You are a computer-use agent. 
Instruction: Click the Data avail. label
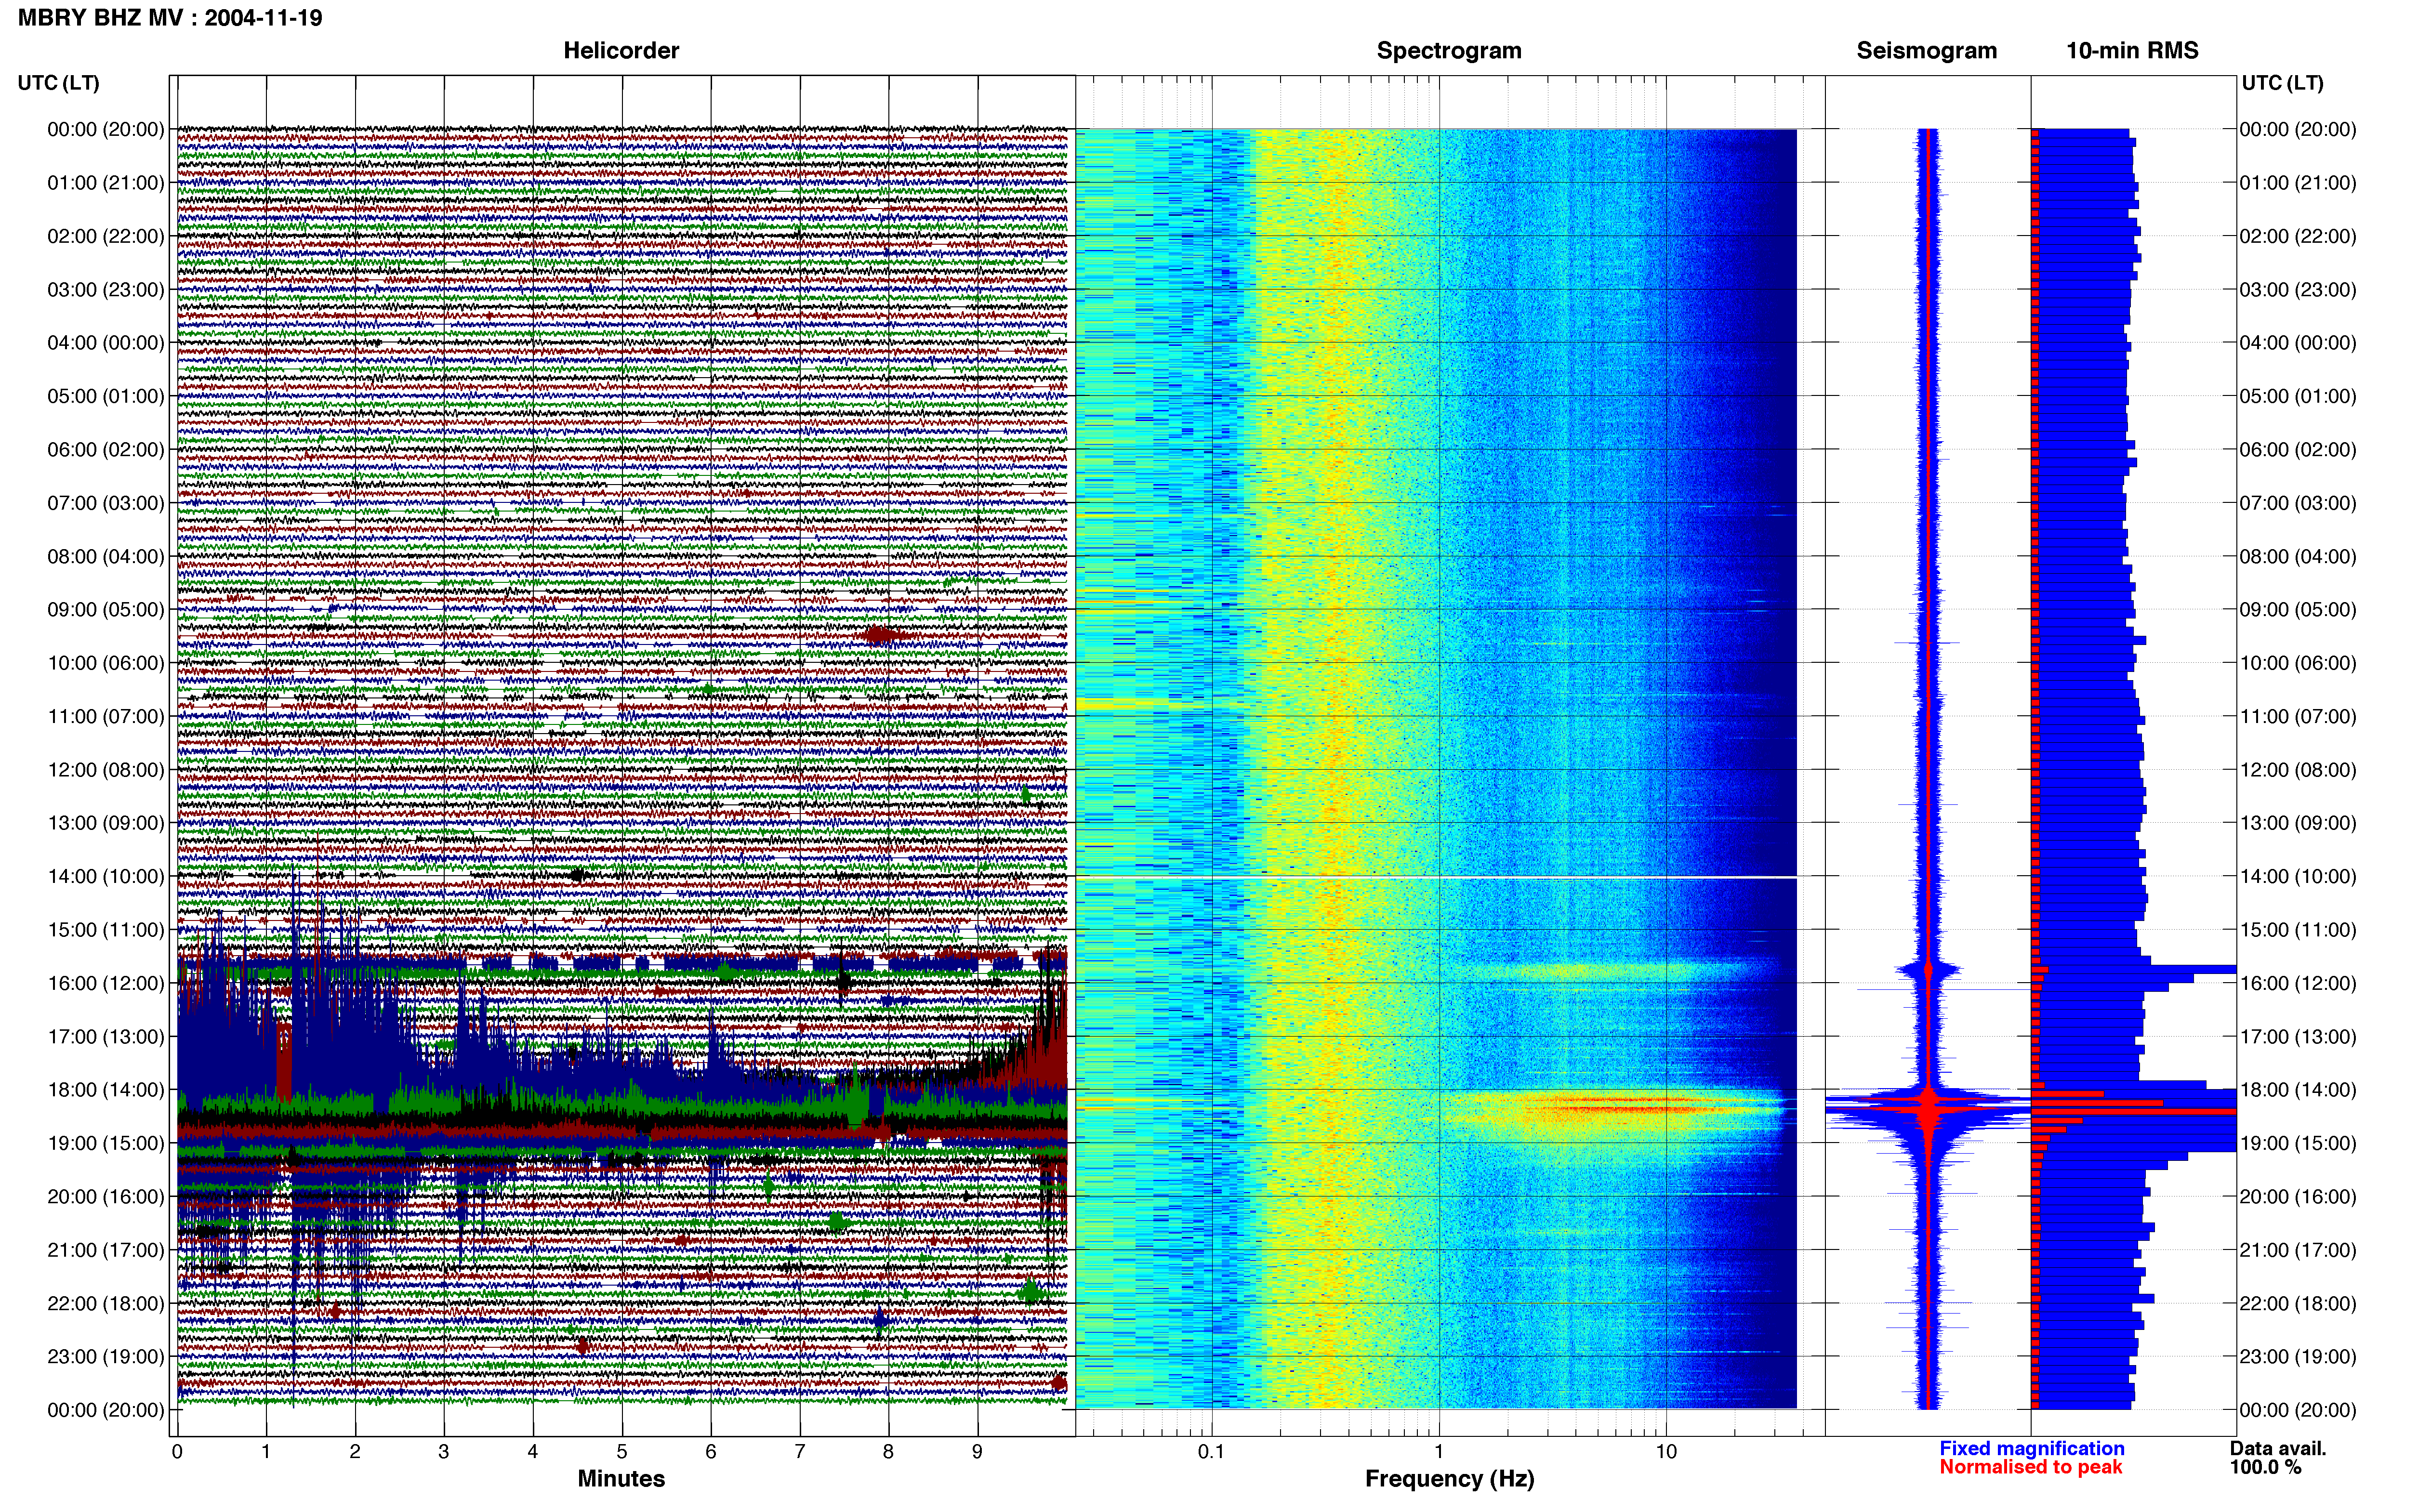pyautogui.click(x=2278, y=1448)
